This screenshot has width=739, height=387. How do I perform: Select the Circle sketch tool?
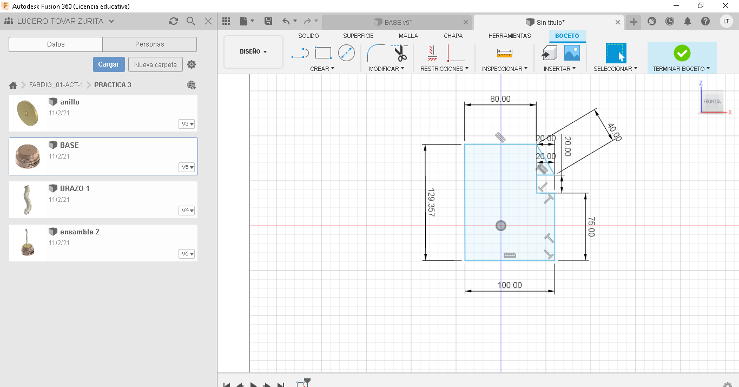click(x=346, y=53)
